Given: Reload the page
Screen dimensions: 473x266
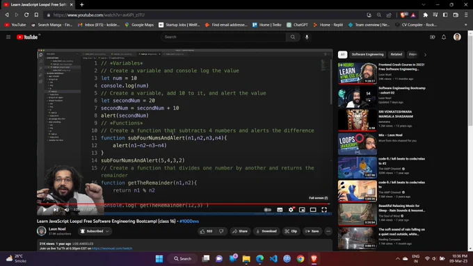Looking at the screenshot, I should coord(26,15).
